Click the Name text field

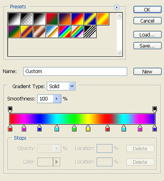pyautogui.click(x=75, y=71)
